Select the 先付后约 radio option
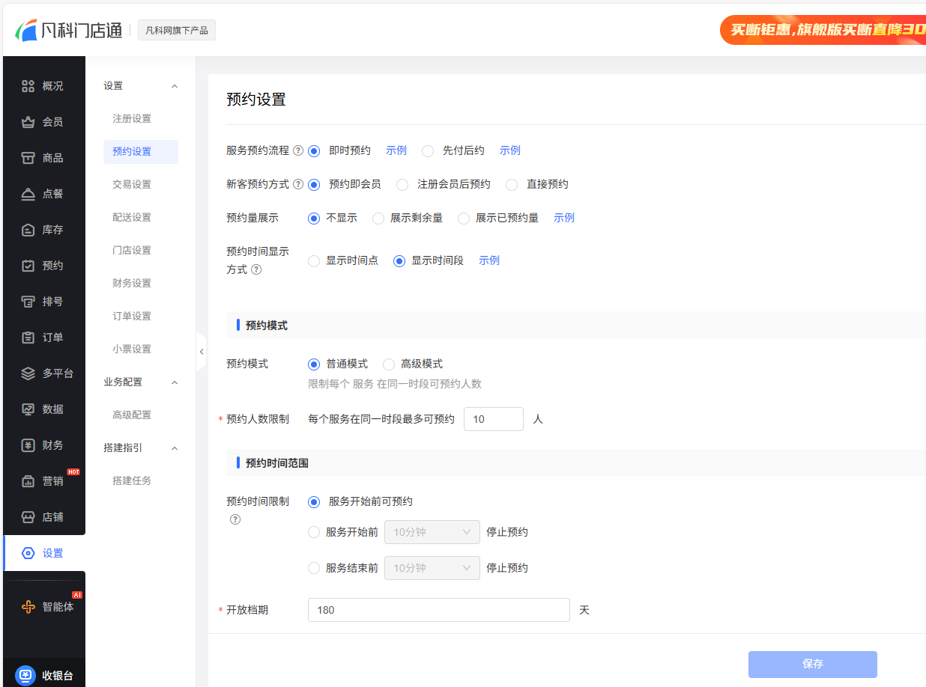Image resolution: width=926 pixels, height=687 pixels. 428,151
